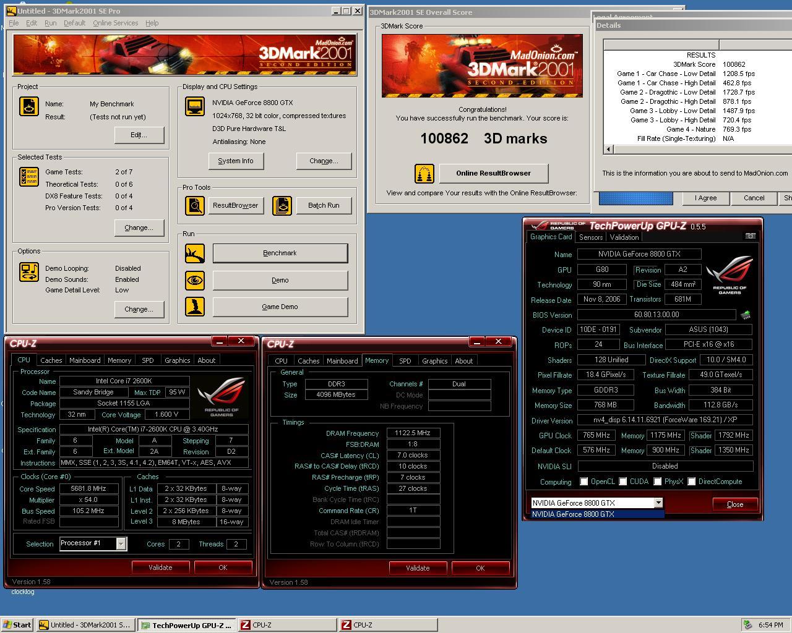The height and width of the screenshot is (633, 792).
Task: Click the GPU-Z screenshot camera icon
Action: coord(750,236)
